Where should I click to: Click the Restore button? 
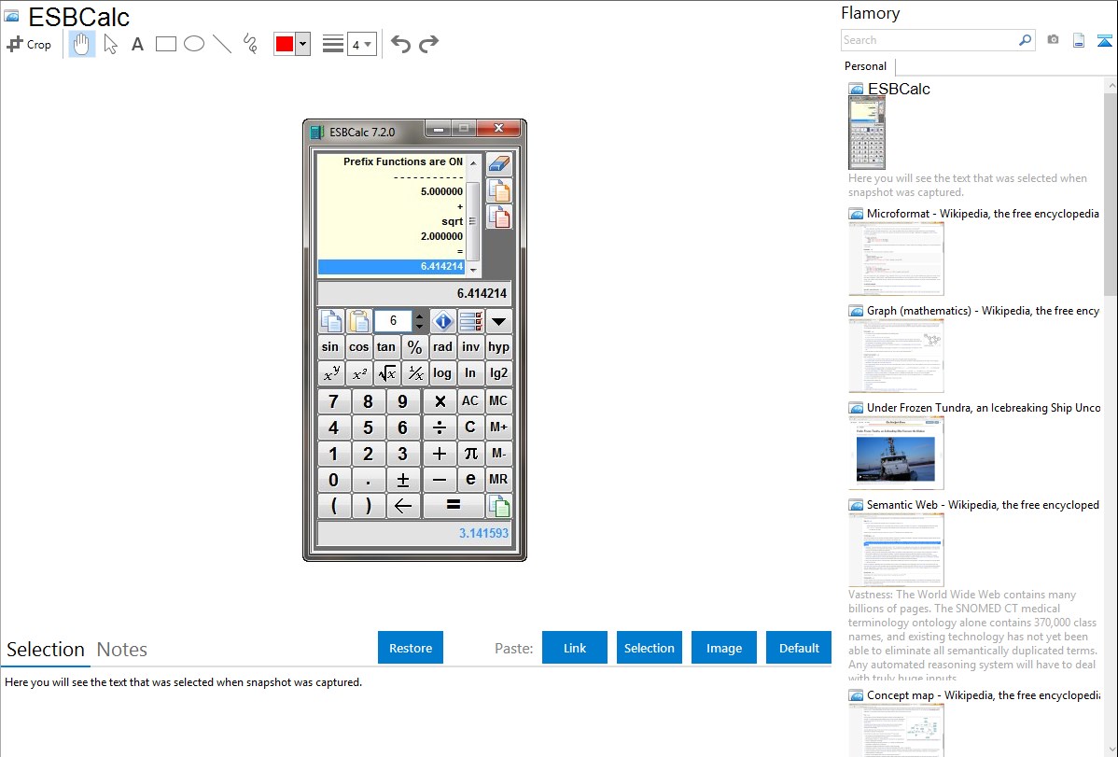pyautogui.click(x=411, y=648)
